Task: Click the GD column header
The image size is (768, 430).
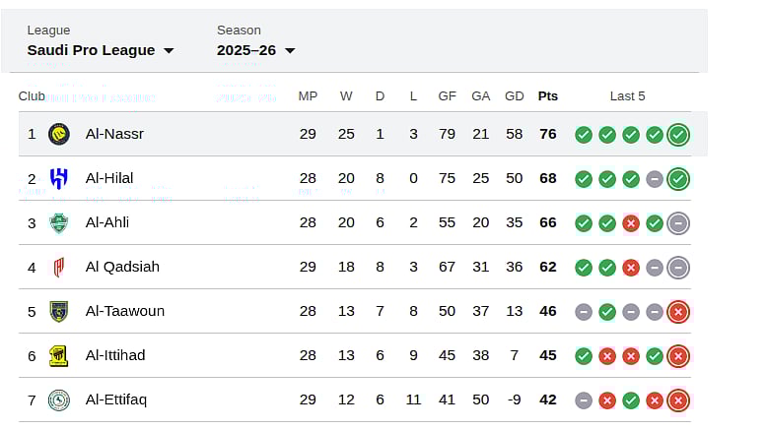Action: click(514, 96)
